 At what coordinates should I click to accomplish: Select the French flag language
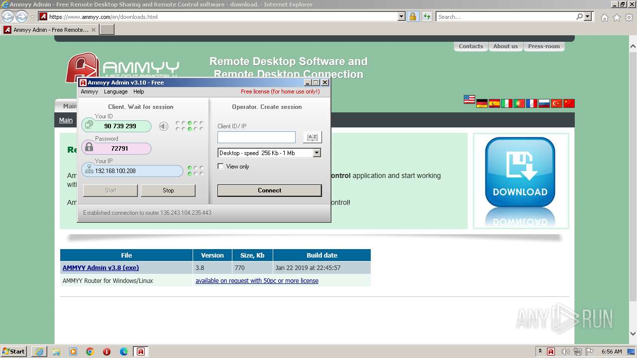(531, 103)
